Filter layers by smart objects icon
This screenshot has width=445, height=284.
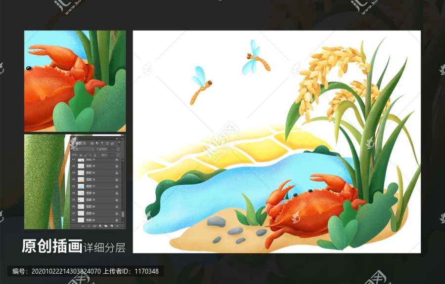(112, 143)
